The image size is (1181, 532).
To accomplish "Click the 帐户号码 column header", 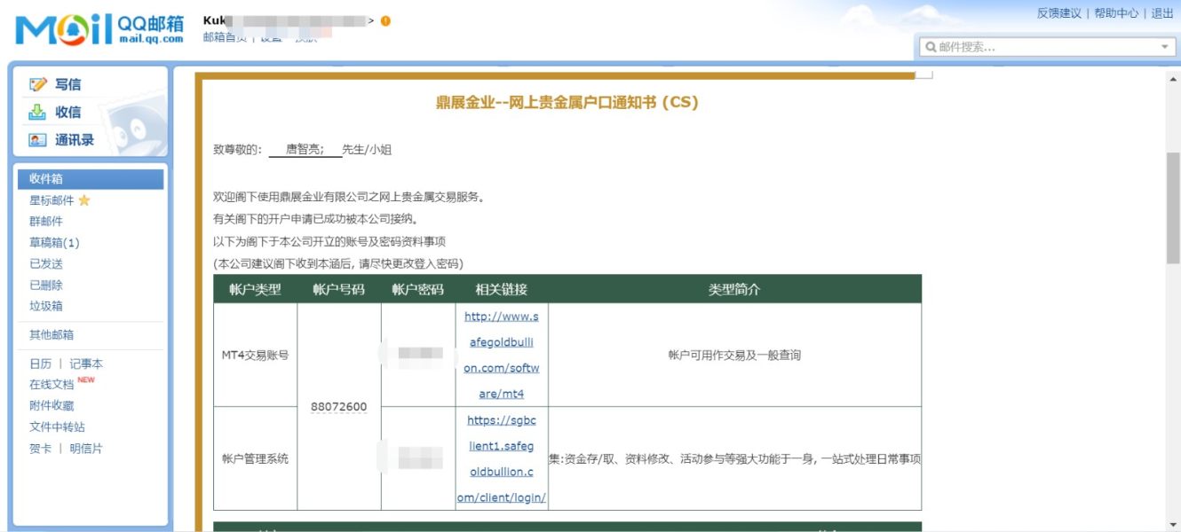I will tap(338, 290).
